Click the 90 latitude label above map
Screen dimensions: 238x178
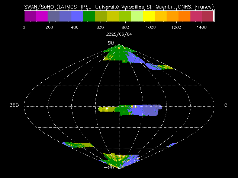pyautogui.click(x=111, y=43)
